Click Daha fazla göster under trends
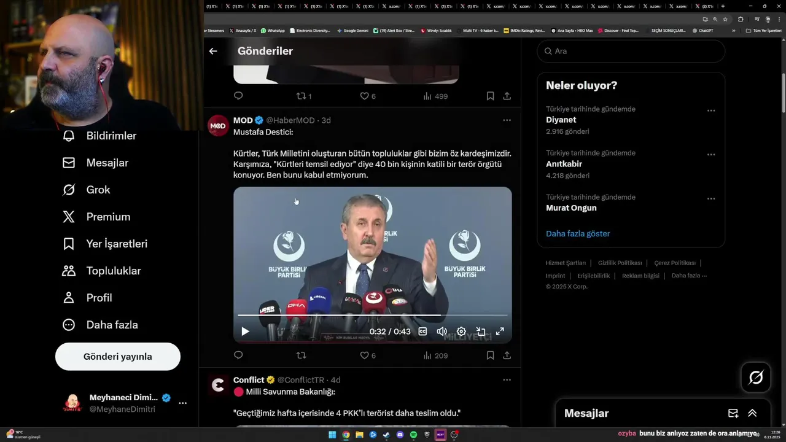This screenshot has height=442, width=786. (x=578, y=233)
